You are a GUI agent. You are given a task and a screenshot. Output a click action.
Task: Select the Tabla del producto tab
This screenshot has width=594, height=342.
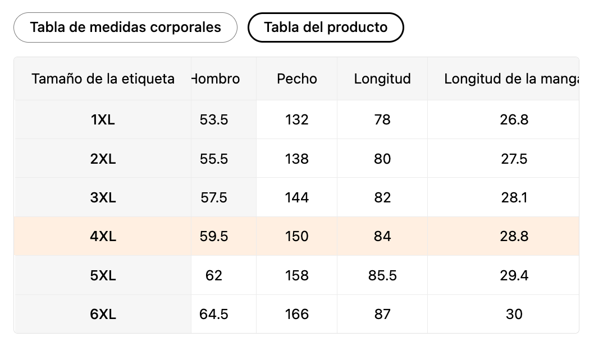326,27
